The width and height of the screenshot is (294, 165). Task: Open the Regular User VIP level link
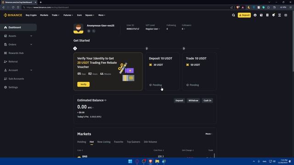point(153,29)
